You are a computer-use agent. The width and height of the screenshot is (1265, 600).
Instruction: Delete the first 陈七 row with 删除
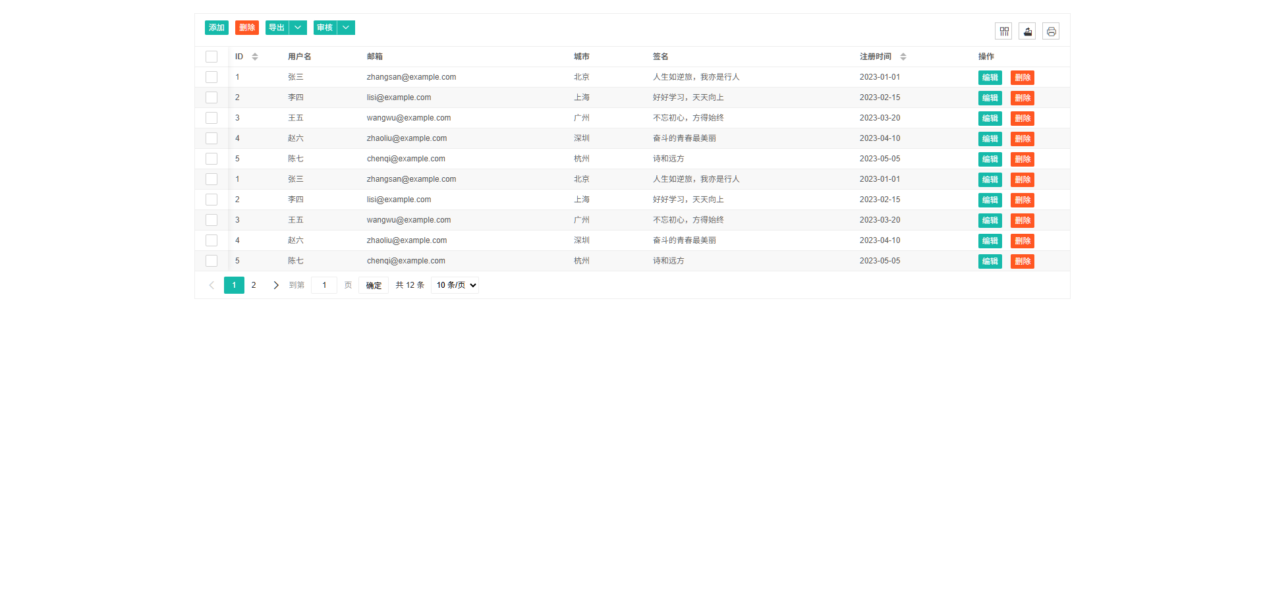[1023, 159]
